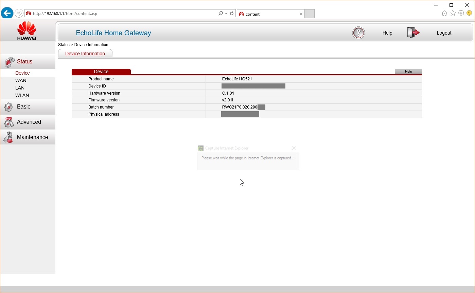
Task: Click the Huawei logo
Action: (x=27, y=31)
